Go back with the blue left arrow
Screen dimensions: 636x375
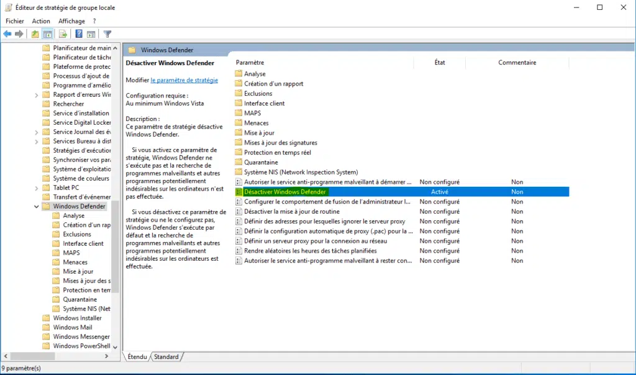click(x=7, y=34)
